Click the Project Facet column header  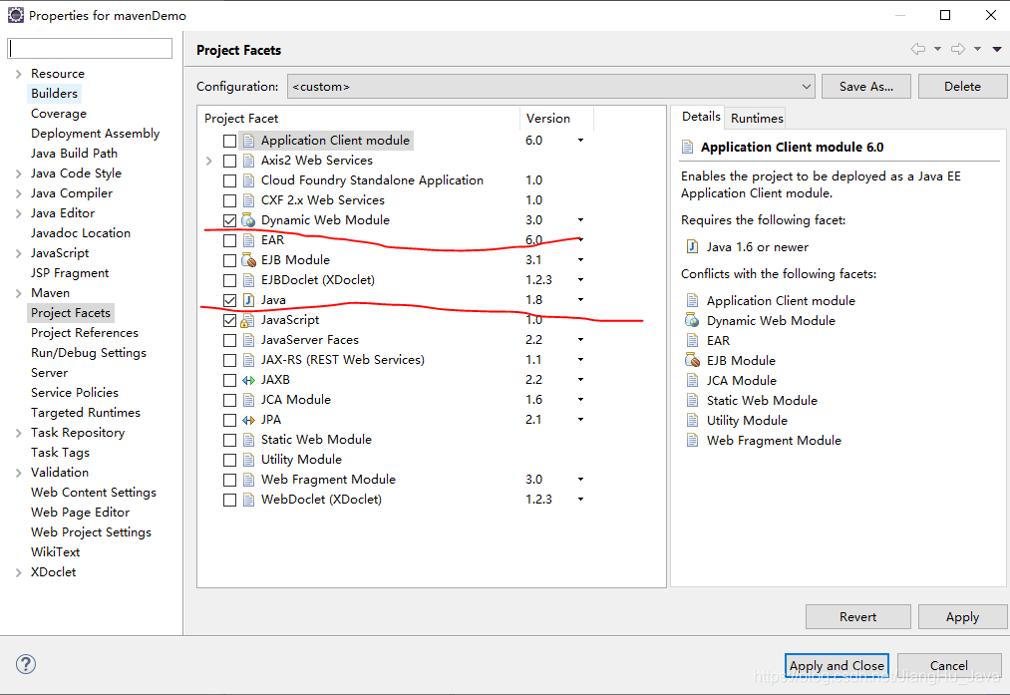click(358, 119)
